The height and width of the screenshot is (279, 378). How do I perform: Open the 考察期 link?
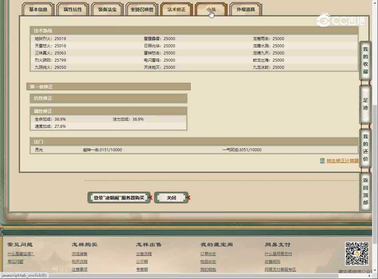142,269
